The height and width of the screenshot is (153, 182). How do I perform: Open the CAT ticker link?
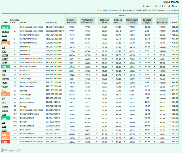[x=4, y=71]
